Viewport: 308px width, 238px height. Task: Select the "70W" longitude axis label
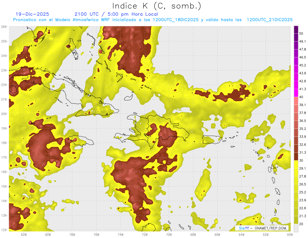[x=169, y=235]
